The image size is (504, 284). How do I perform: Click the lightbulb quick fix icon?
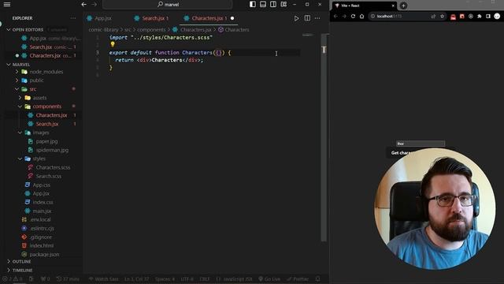113,44
